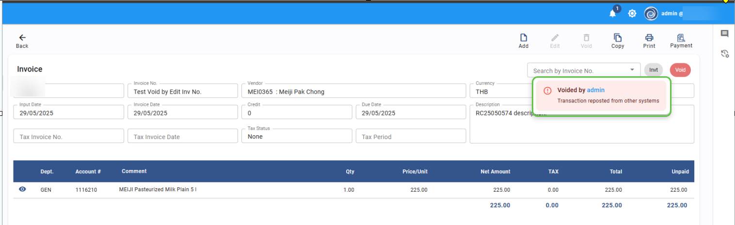The height and width of the screenshot is (225, 735).
Task: Click the Invoice Date field
Action: click(x=182, y=113)
